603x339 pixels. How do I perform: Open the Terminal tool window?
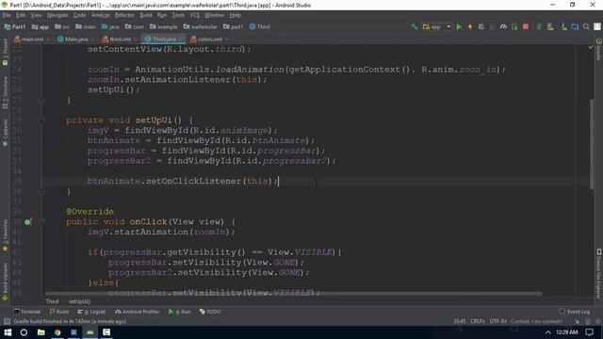(27, 312)
